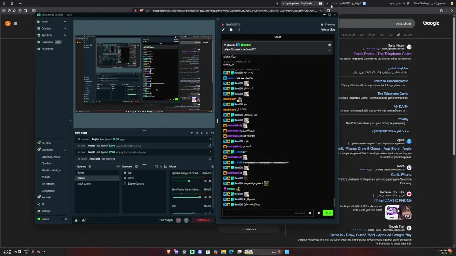Open Alert Box Settings

[x=51, y=170]
